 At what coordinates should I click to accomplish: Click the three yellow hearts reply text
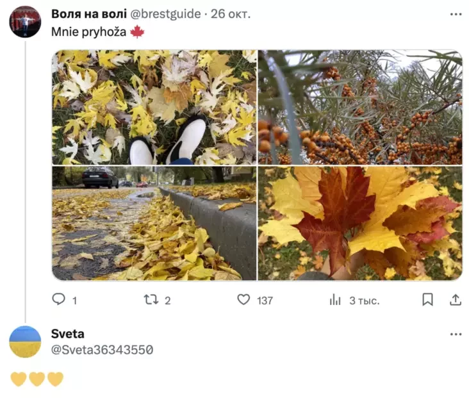37,379
